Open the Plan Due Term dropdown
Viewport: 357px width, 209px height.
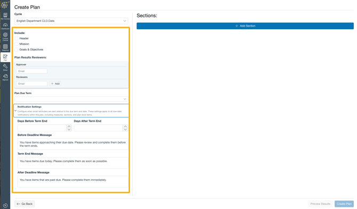pyautogui.click(x=71, y=99)
